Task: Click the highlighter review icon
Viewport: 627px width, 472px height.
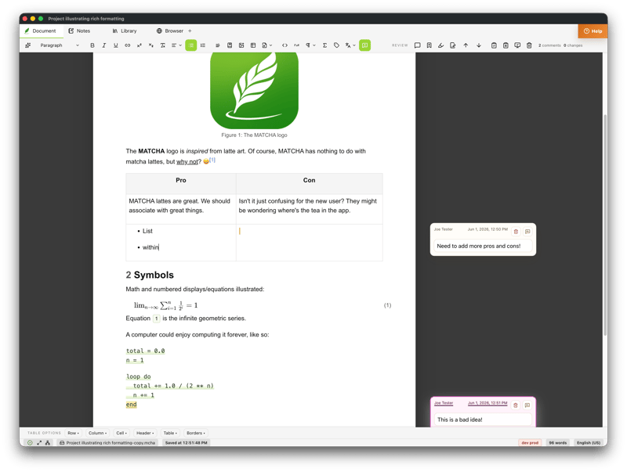Action: coord(440,45)
